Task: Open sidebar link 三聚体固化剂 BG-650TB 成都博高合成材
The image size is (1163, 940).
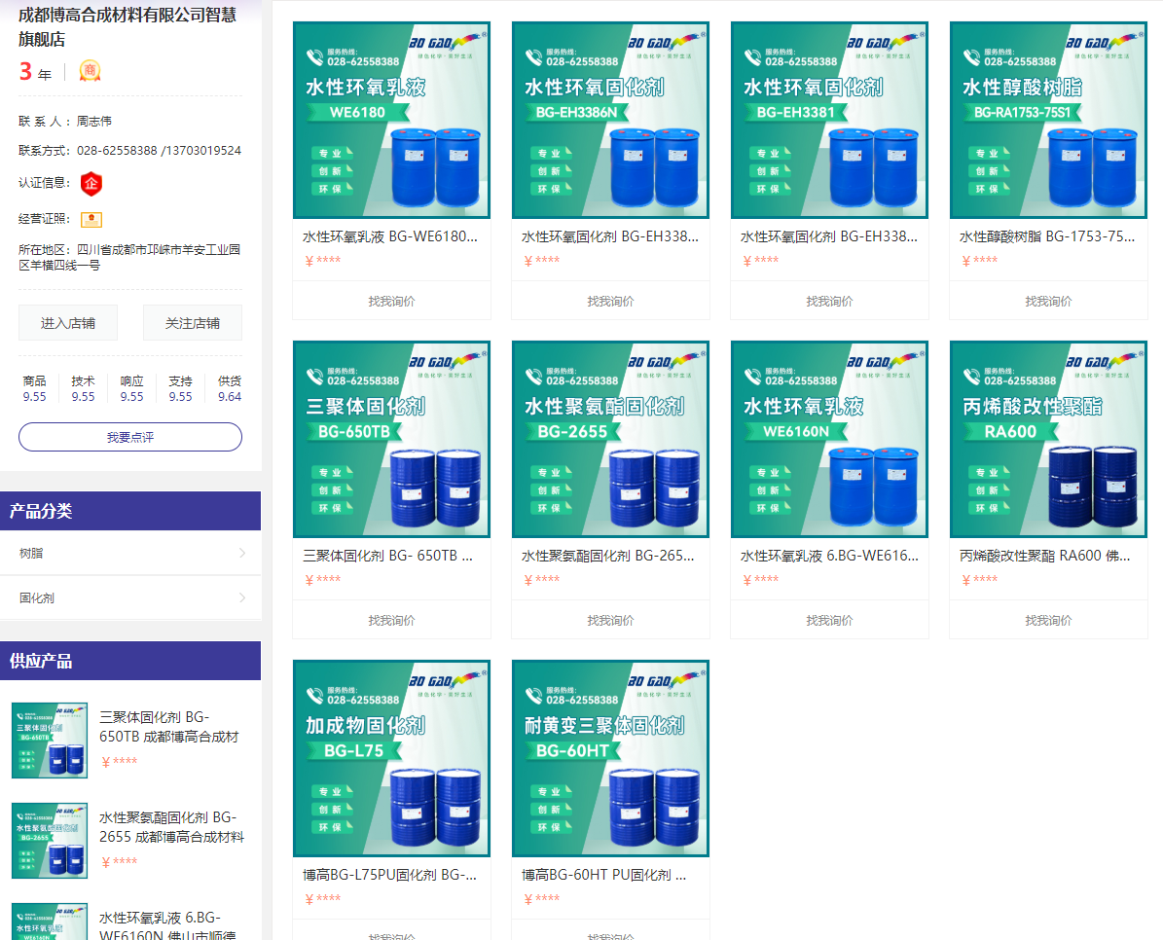Action: click(169, 727)
